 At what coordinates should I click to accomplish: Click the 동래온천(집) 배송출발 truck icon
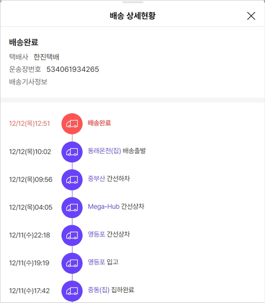pos(72,152)
